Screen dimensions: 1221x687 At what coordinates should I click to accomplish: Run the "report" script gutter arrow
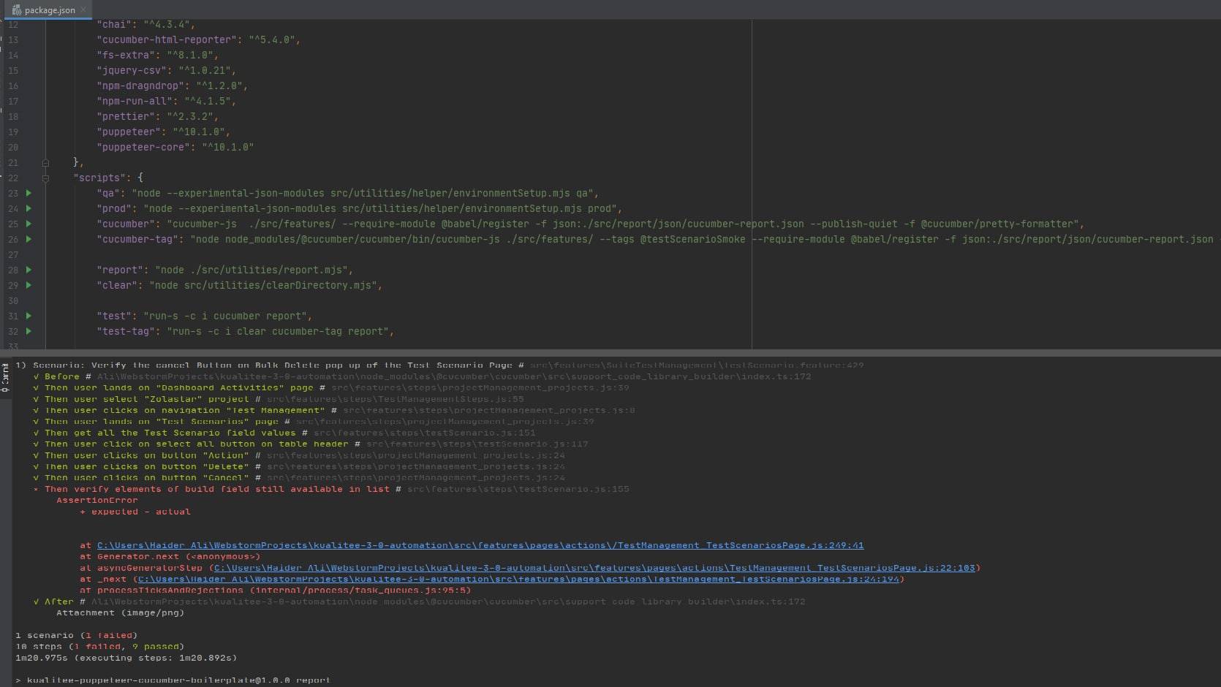29,270
